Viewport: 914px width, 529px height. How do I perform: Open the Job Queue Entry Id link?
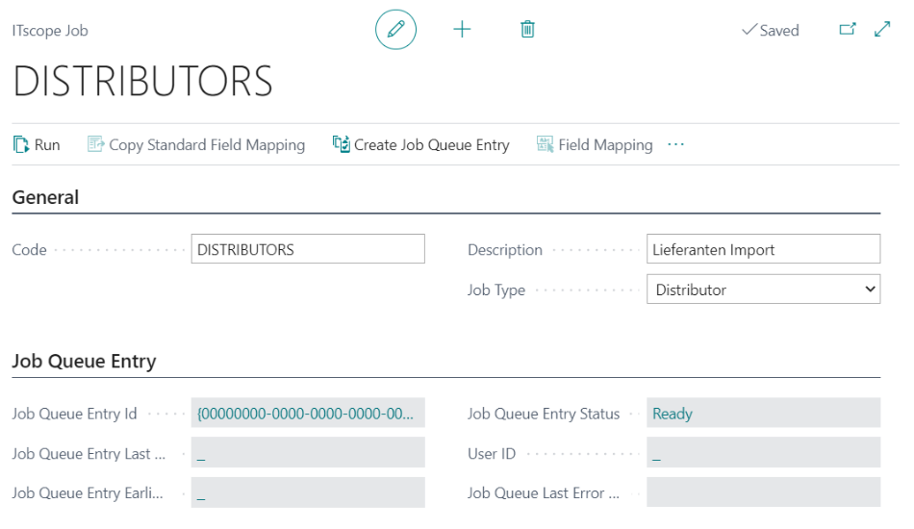click(305, 414)
